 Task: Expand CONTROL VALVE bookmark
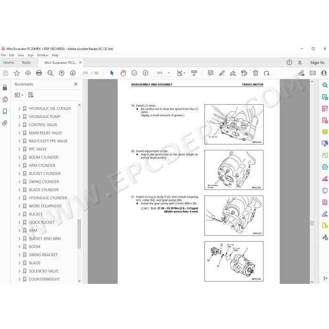(x=19, y=125)
